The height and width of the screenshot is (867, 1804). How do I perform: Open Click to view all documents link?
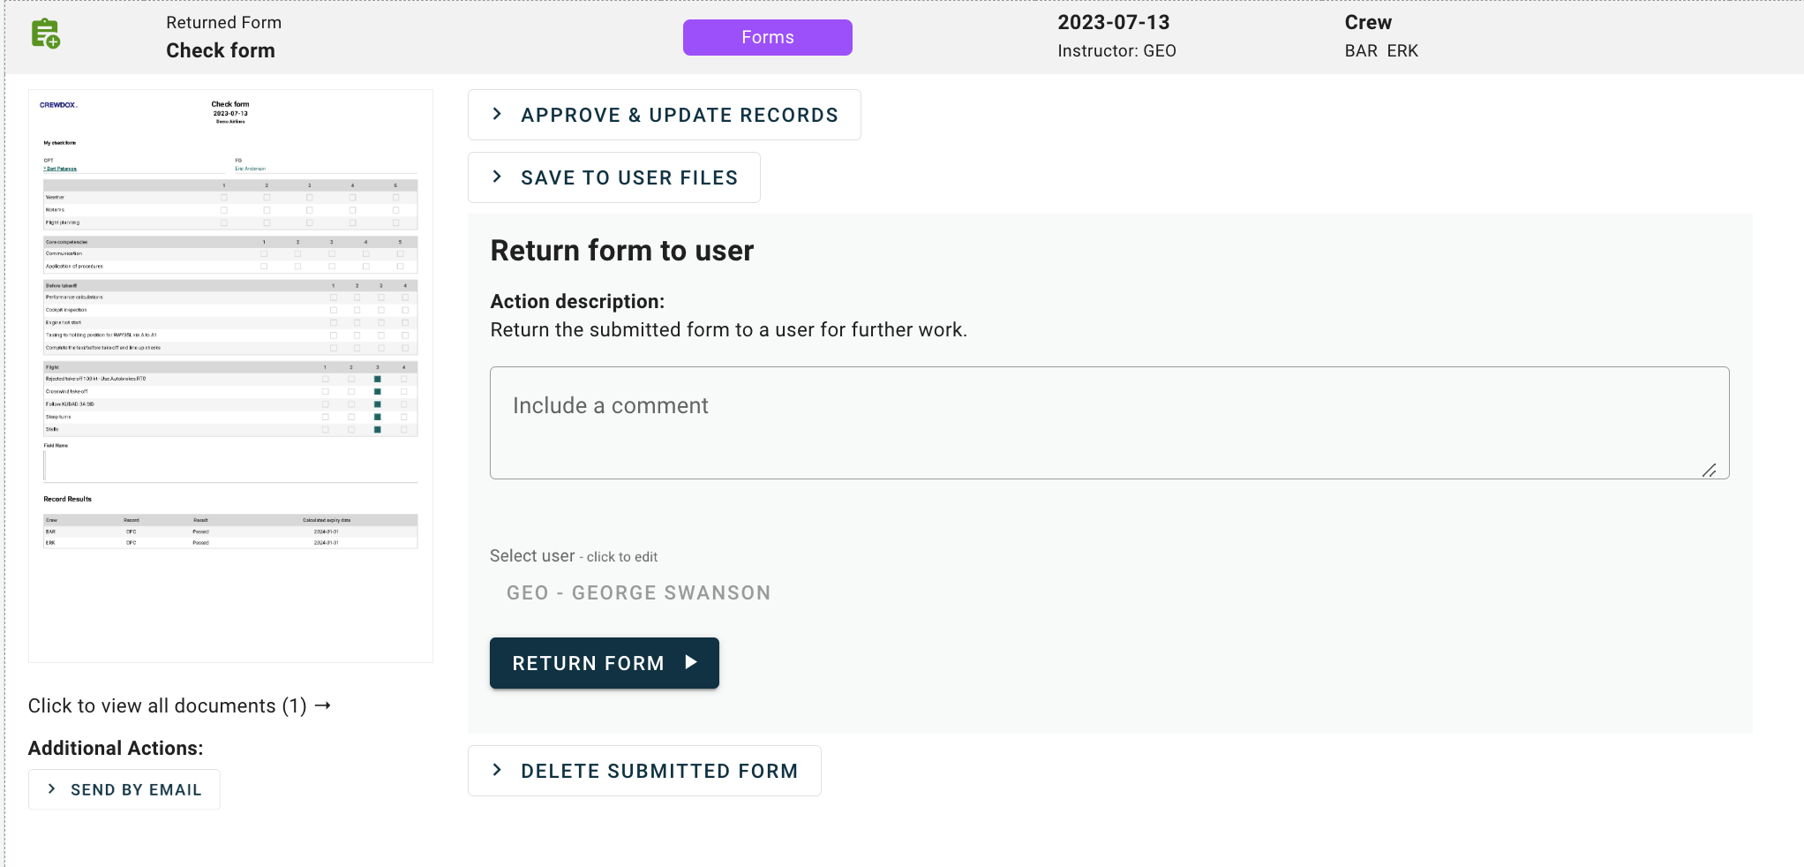tap(167, 705)
